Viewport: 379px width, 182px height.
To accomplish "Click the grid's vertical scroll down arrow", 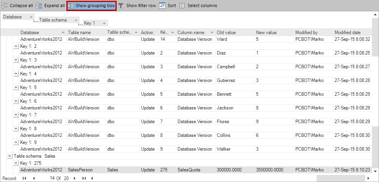I will 375,171.
